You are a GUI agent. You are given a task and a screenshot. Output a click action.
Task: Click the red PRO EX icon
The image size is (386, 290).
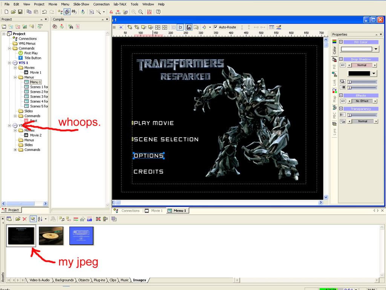coord(149,12)
